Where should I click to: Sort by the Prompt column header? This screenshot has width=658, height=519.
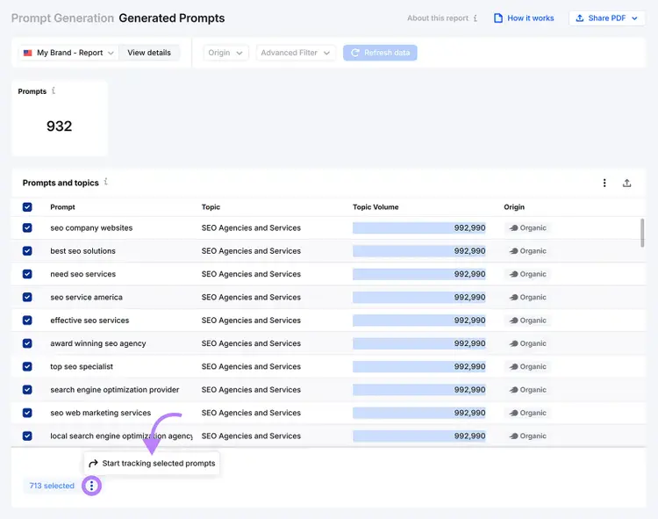click(x=62, y=207)
